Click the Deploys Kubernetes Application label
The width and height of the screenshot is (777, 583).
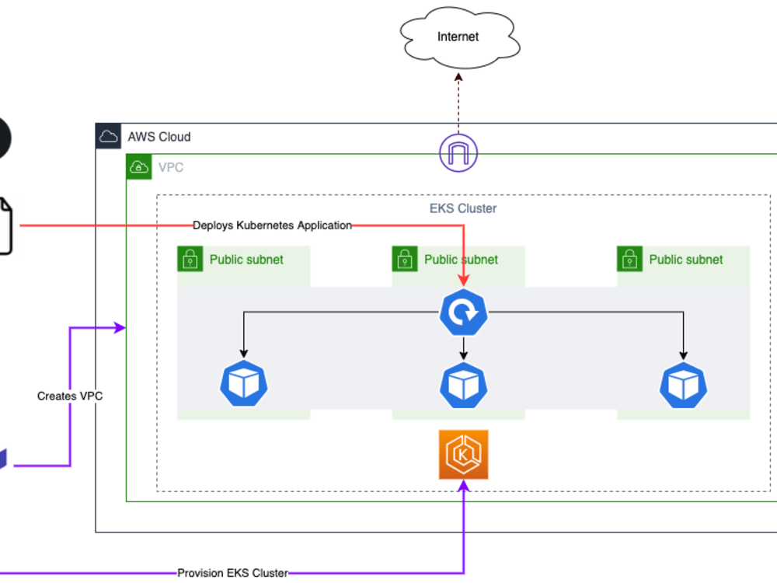(272, 225)
